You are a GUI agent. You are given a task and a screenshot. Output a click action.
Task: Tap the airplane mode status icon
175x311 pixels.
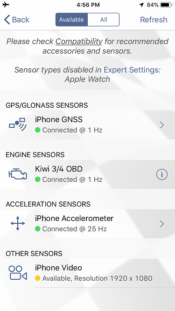point(6,5)
